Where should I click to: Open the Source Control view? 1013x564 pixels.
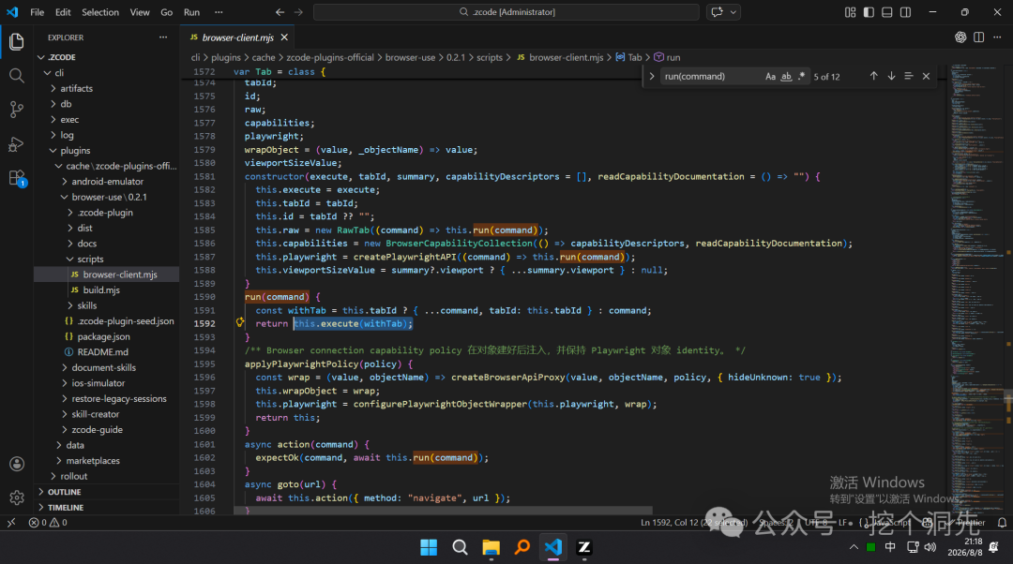pyautogui.click(x=17, y=110)
